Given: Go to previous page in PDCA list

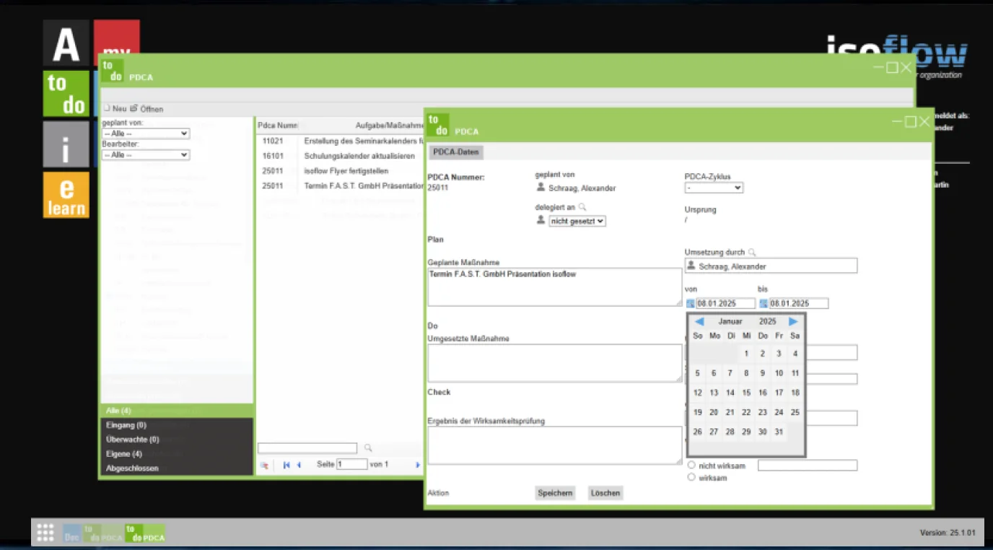Looking at the screenshot, I should [299, 465].
